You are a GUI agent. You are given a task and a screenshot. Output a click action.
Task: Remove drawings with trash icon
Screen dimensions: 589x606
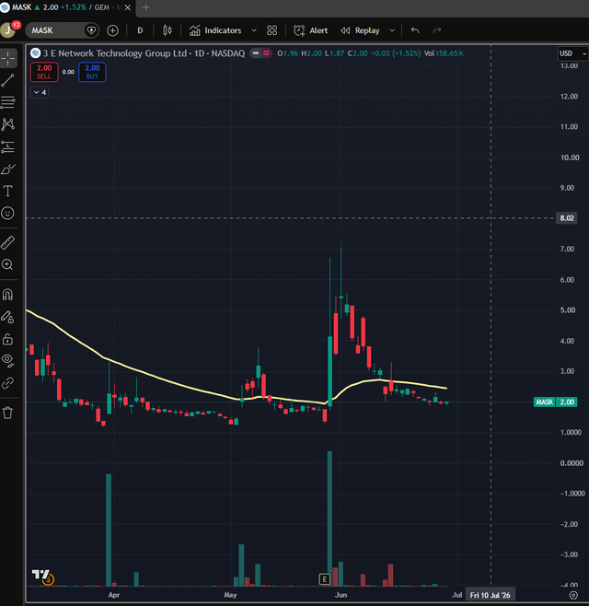[x=8, y=413]
